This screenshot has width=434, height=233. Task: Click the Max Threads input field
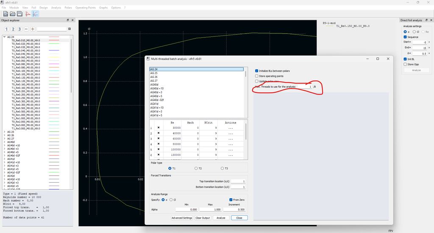[x=305, y=86]
